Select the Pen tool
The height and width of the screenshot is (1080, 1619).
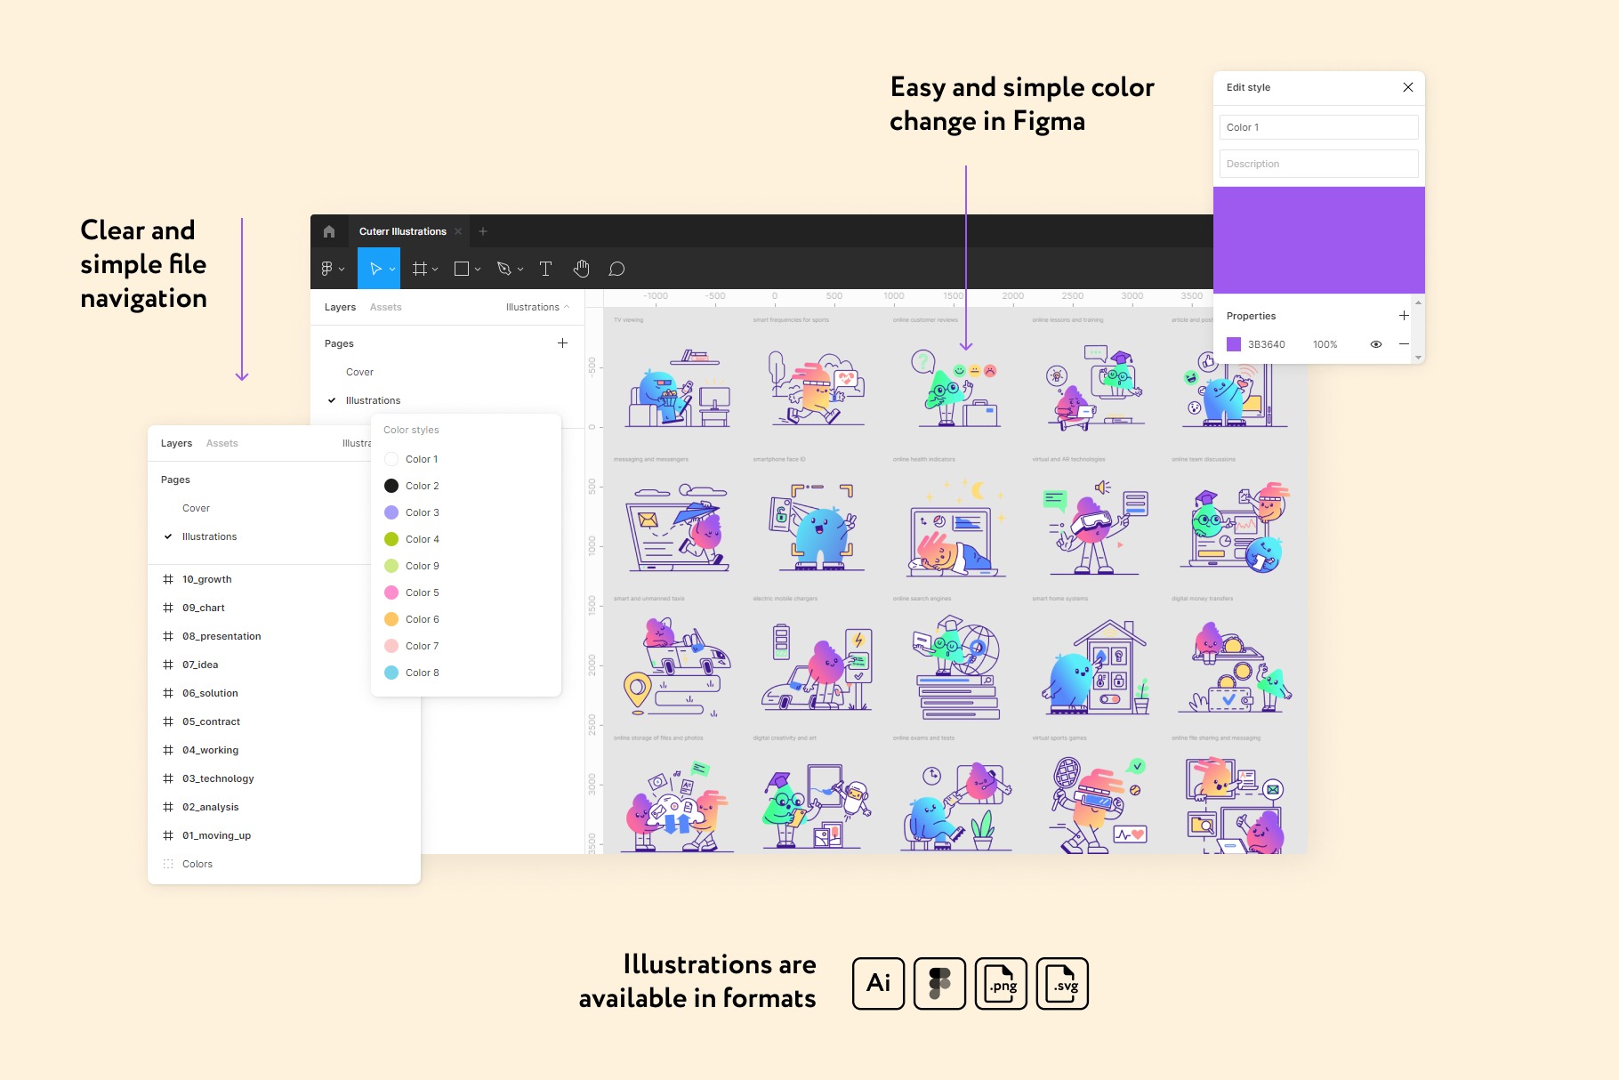coord(503,269)
